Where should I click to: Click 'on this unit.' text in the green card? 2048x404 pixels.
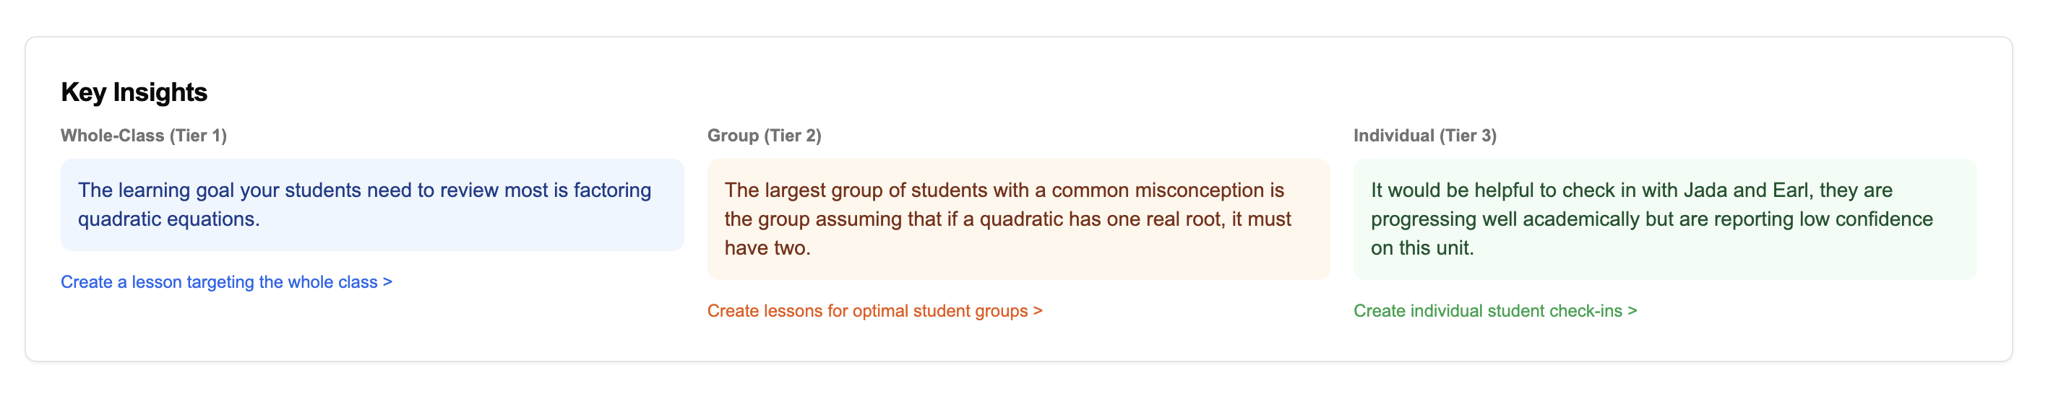1421,248
